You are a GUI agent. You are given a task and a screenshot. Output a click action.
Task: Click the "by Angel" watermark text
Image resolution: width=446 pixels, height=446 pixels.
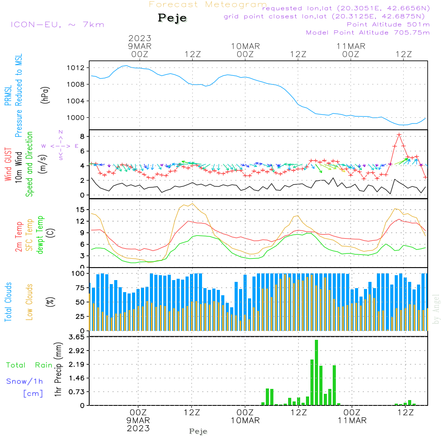436,309
